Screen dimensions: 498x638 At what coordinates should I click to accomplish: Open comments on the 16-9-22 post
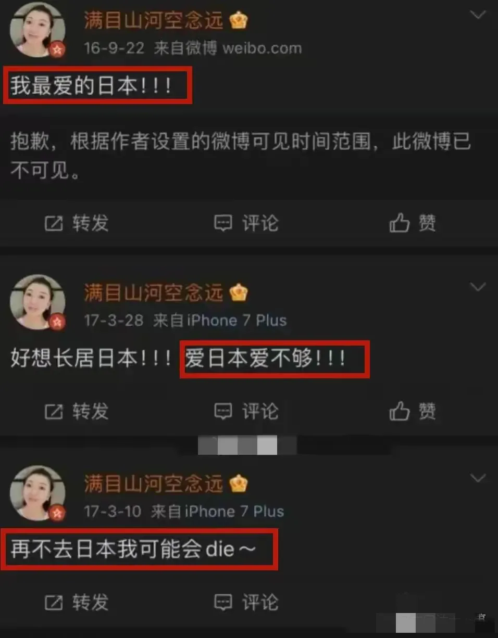click(223, 224)
